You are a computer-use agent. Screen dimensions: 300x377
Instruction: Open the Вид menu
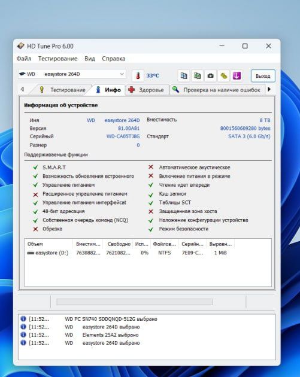point(89,59)
